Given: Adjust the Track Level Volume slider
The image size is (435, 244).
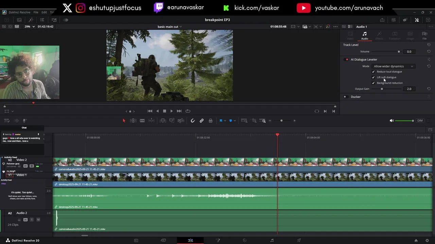Looking at the screenshot, I should click(399, 52).
